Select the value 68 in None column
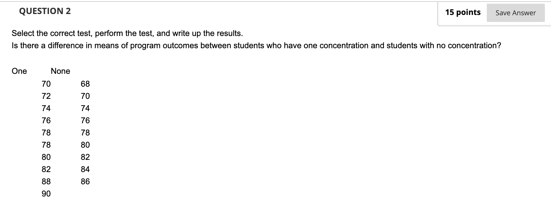Image resolution: width=551 pixels, height=216 pixels. click(x=85, y=84)
